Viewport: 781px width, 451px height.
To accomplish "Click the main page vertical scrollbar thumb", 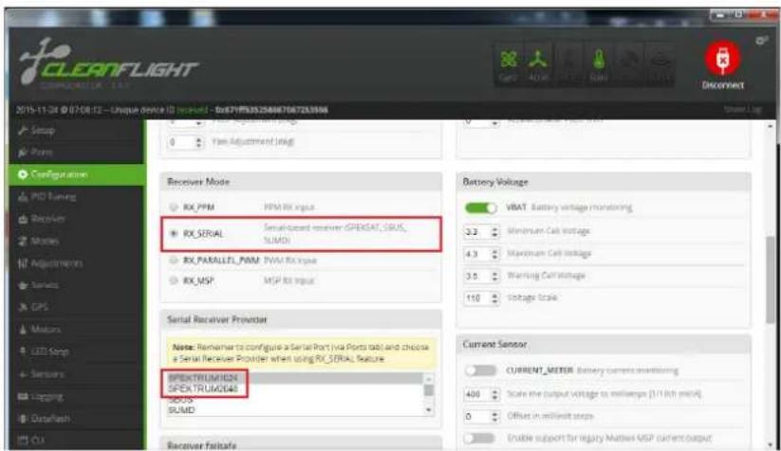I will coord(770,280).
